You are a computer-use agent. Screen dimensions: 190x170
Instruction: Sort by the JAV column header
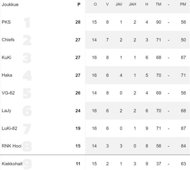[x=119, y=4]
